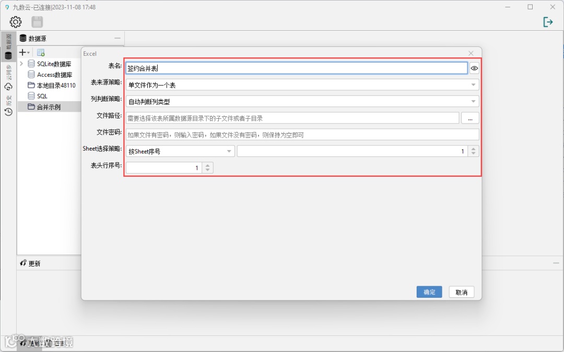
Task: Minimize the 九数云 window
Action: (508, 7)
